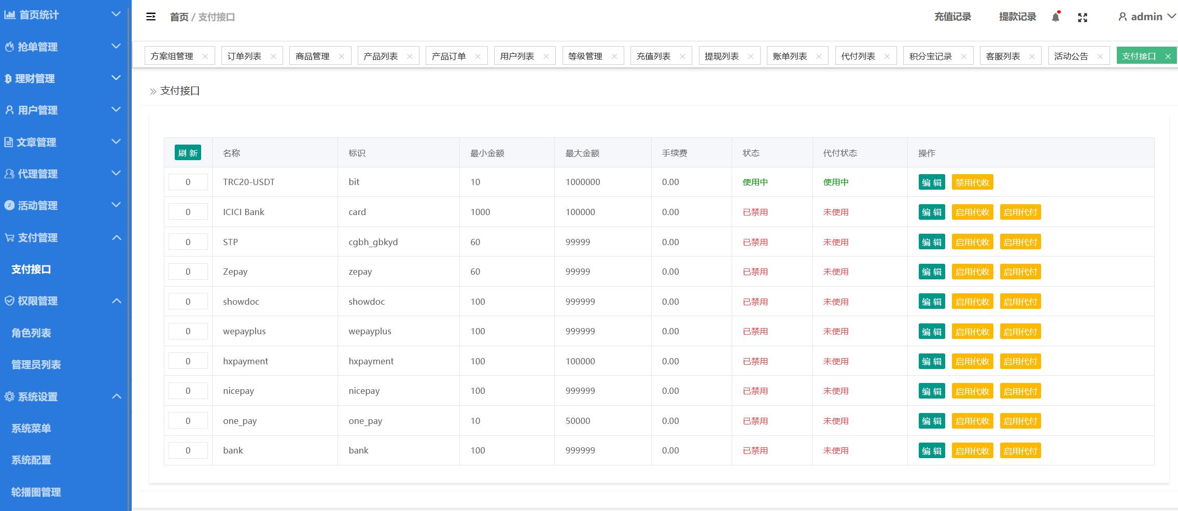Click the 编辑 button for nicepay row
The width and height of the screenshot is (1178, 511).
932,391
